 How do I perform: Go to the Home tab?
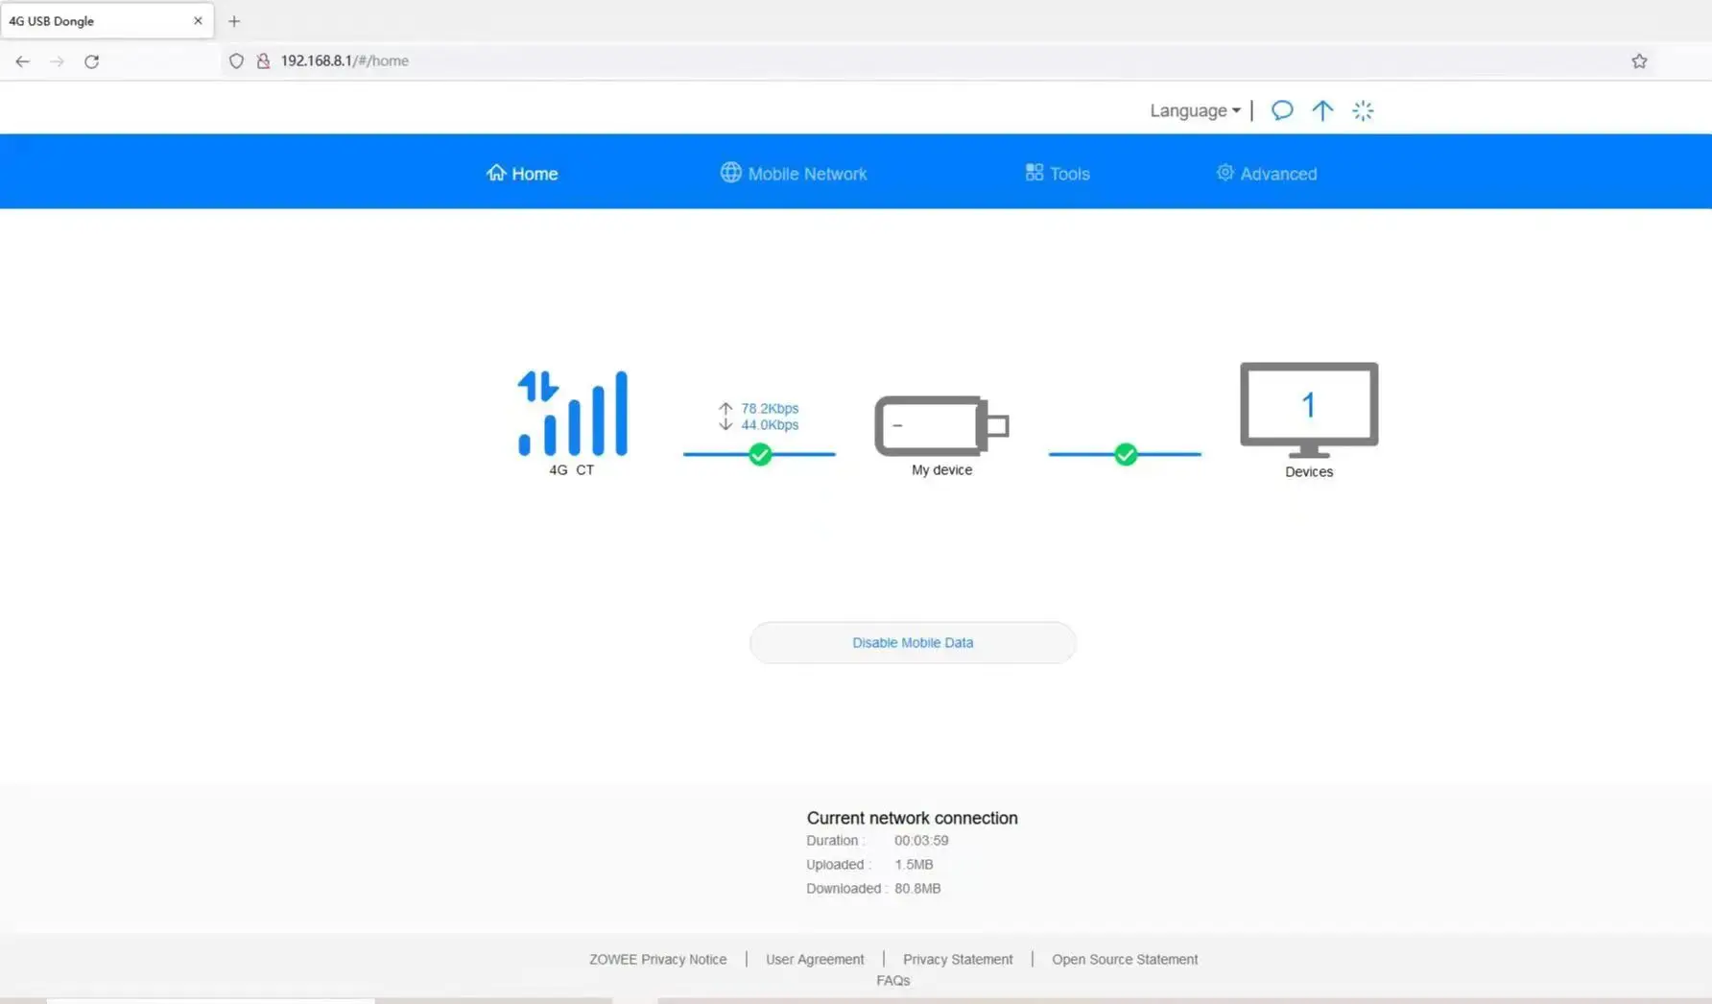(x=522, y=174)
